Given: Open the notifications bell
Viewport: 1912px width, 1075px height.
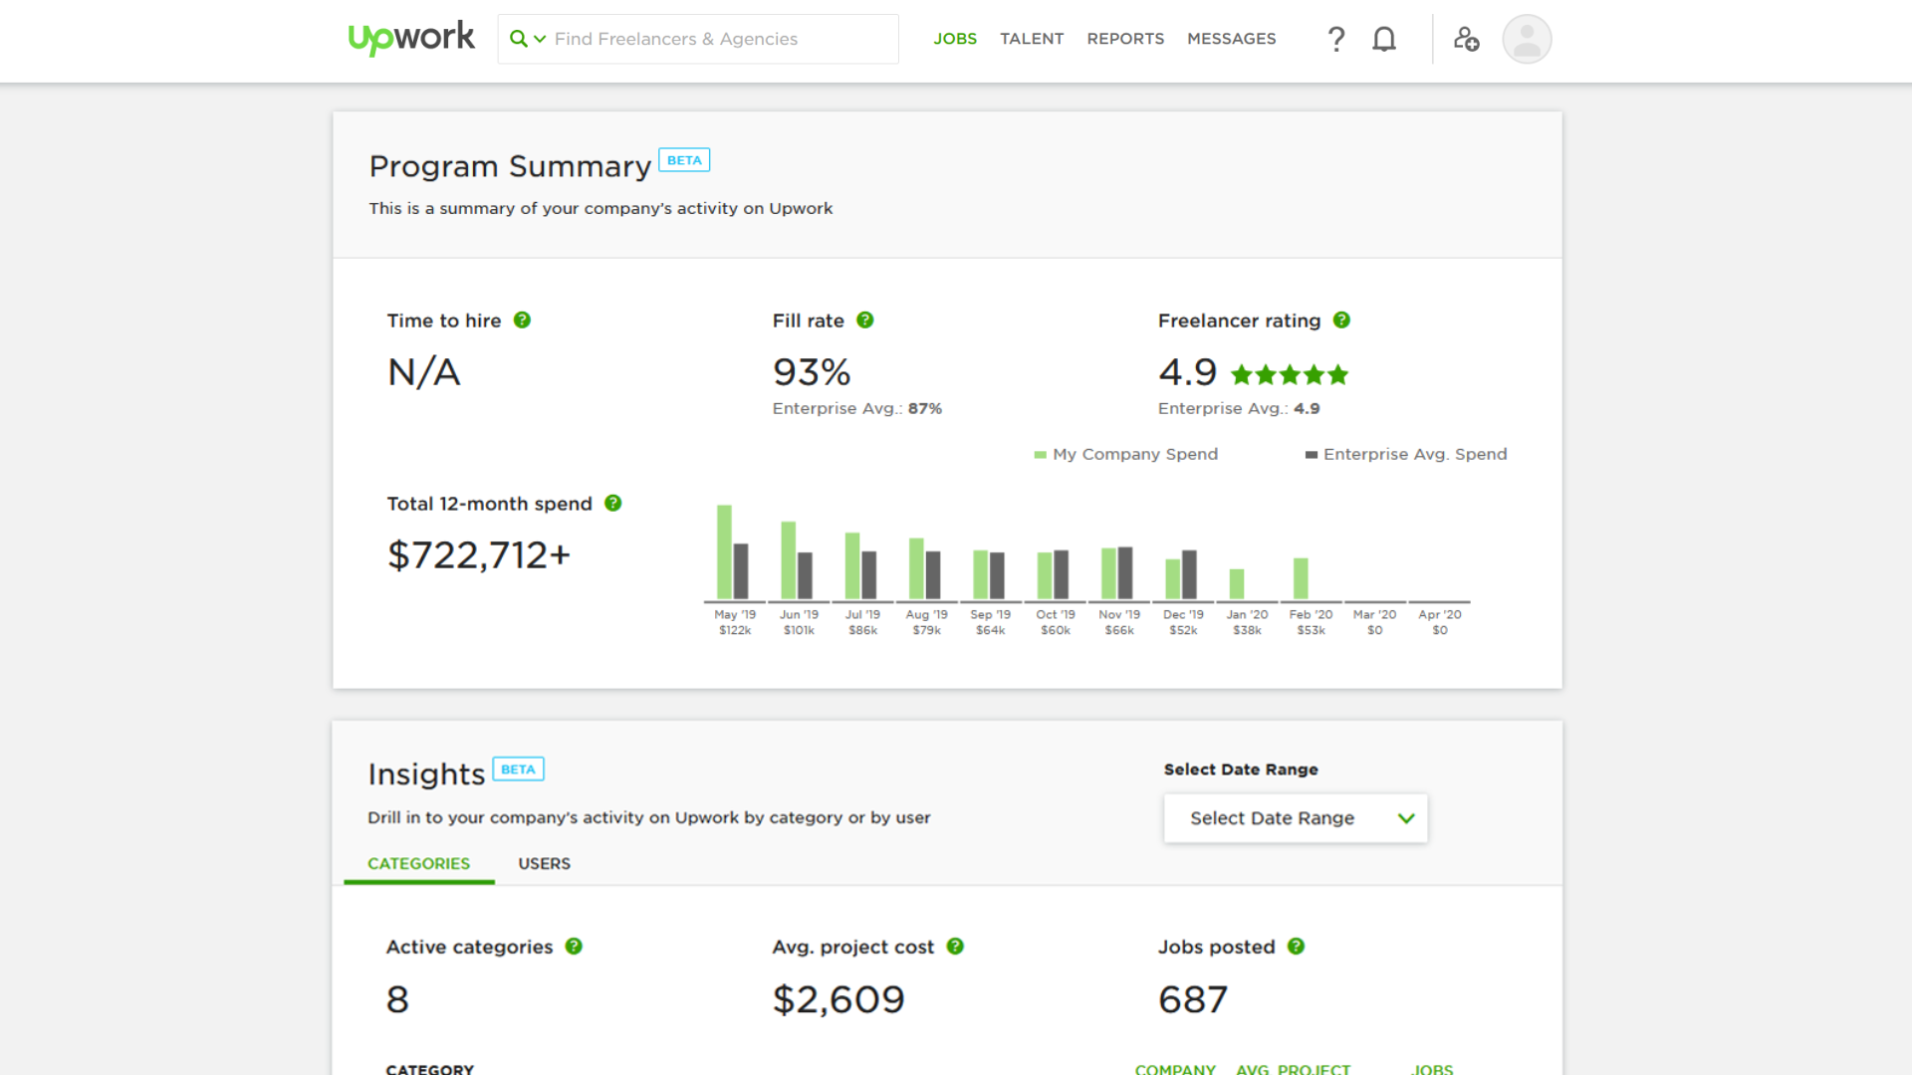Looking at the screenshot, I should click(x=1384, y=39).
